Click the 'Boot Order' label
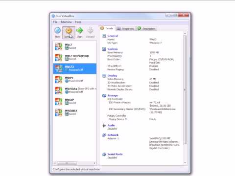Viewport: 235px width, 176px height. (x=114, y=59)
